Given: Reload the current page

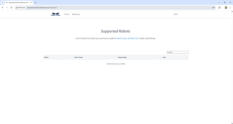Looking at the screenshot, I should tap(11, 7).
